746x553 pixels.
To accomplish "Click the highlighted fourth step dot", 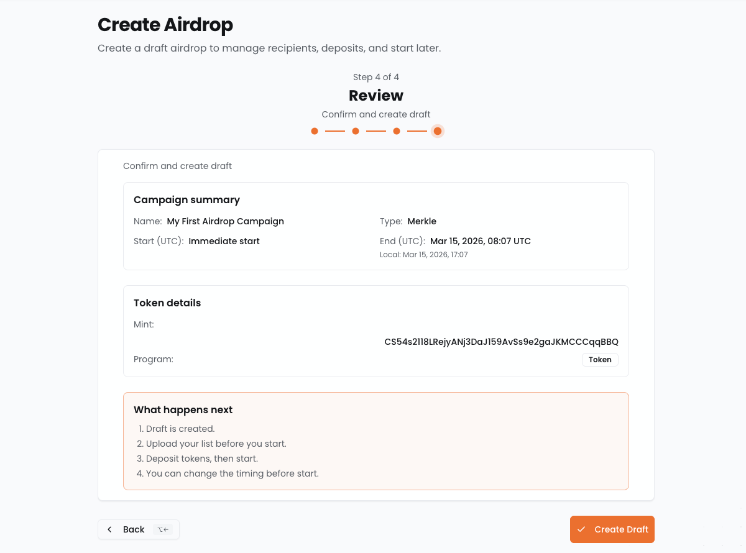I will tap(438, 131).
